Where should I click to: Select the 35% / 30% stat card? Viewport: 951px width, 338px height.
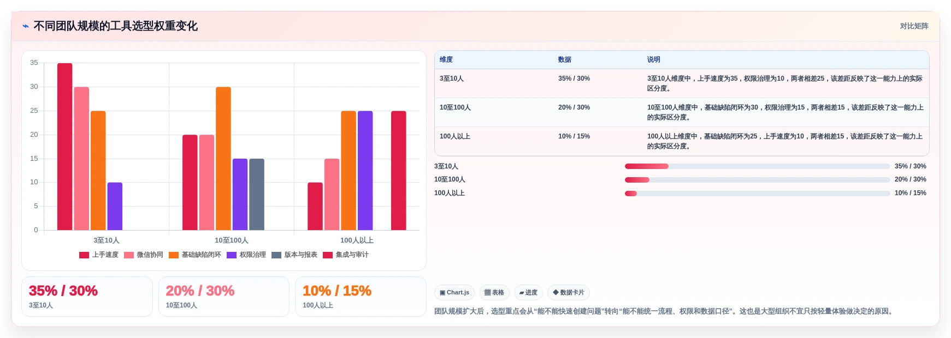click(87, 297)
